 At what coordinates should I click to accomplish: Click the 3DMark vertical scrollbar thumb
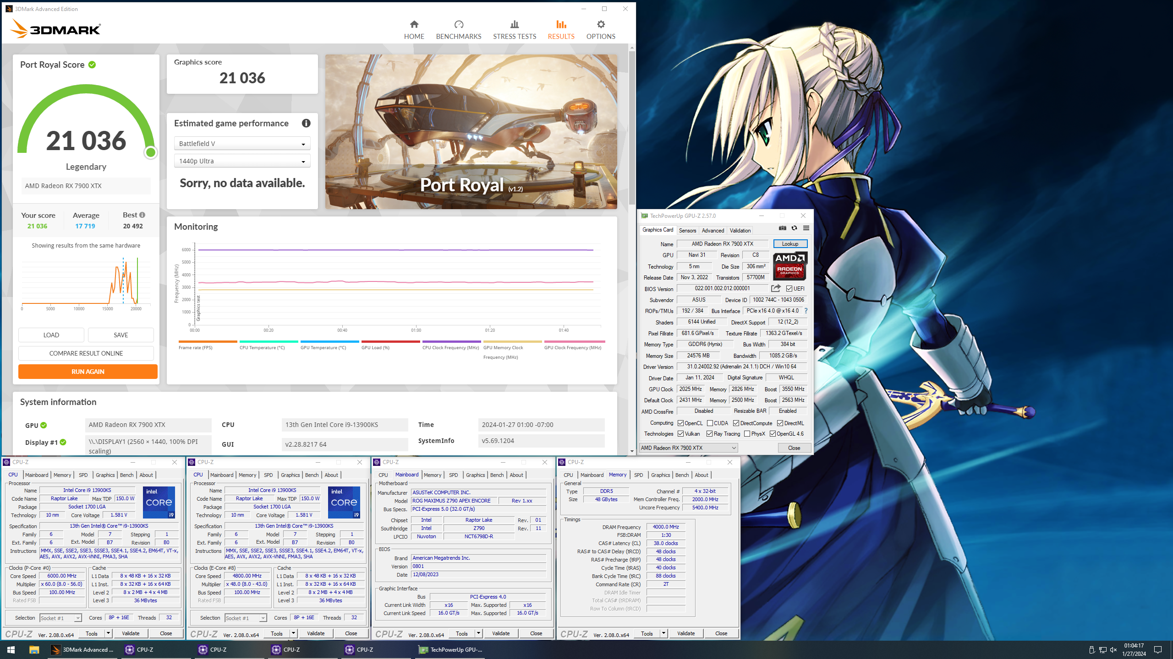tap(632, 127)
